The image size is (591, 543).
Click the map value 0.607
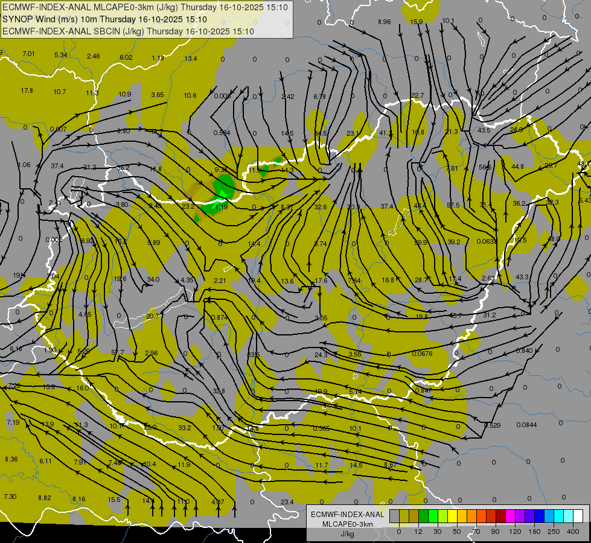59,129
